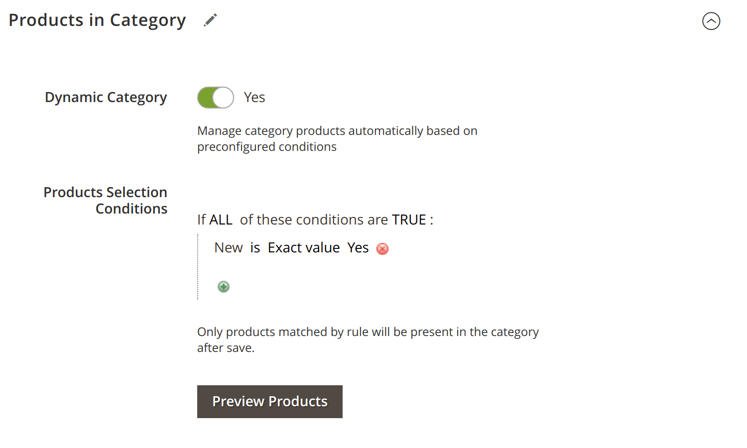
Task: Collapse the Products in Category section
Action: 711,21
